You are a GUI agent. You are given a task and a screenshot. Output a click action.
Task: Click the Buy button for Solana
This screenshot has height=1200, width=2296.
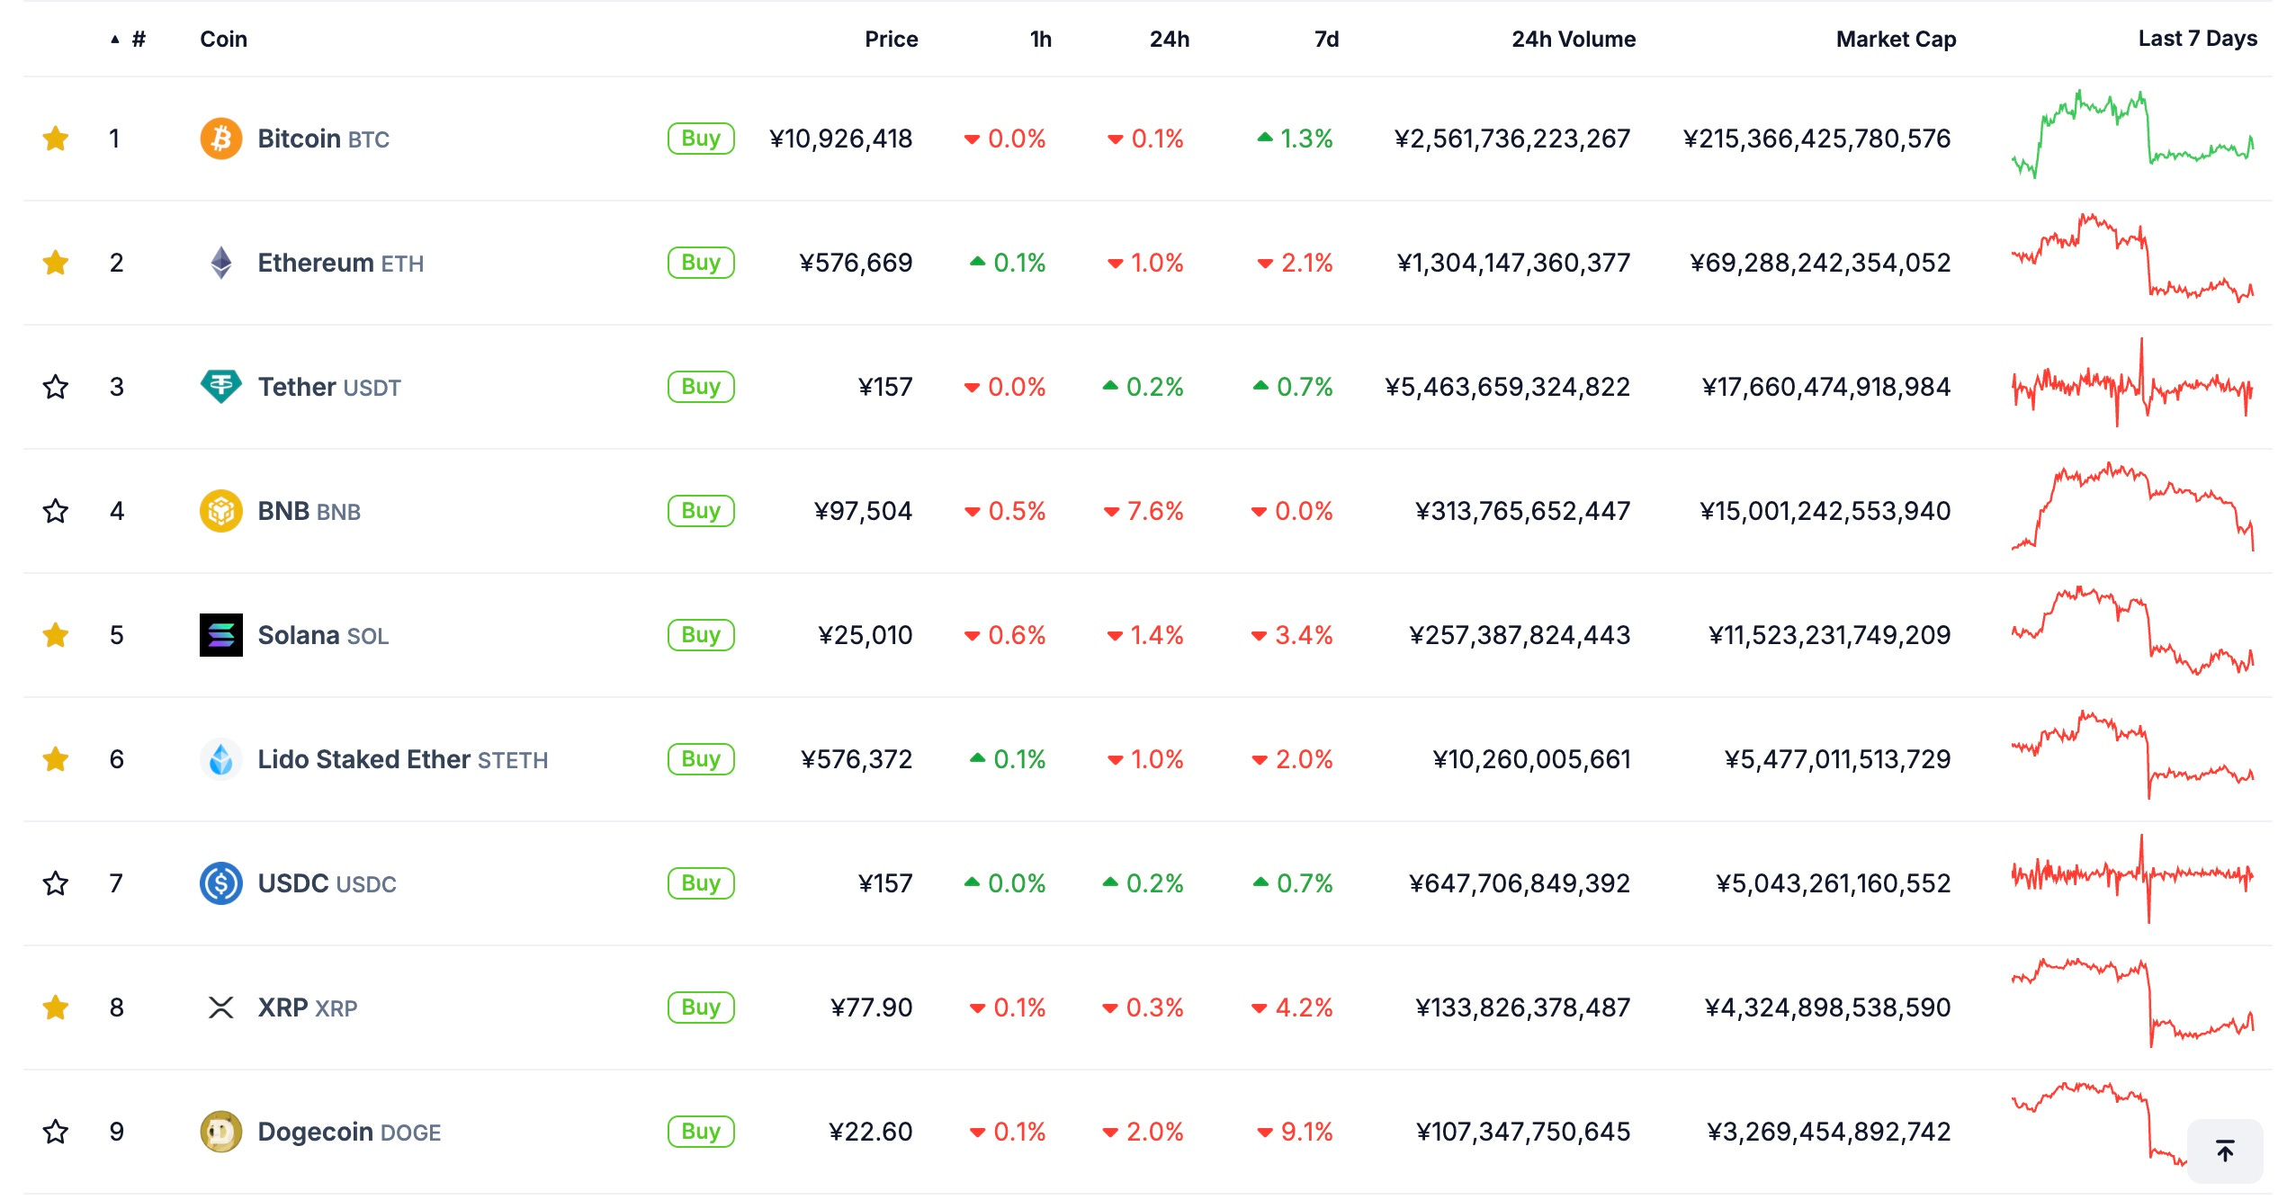[701, 635]
